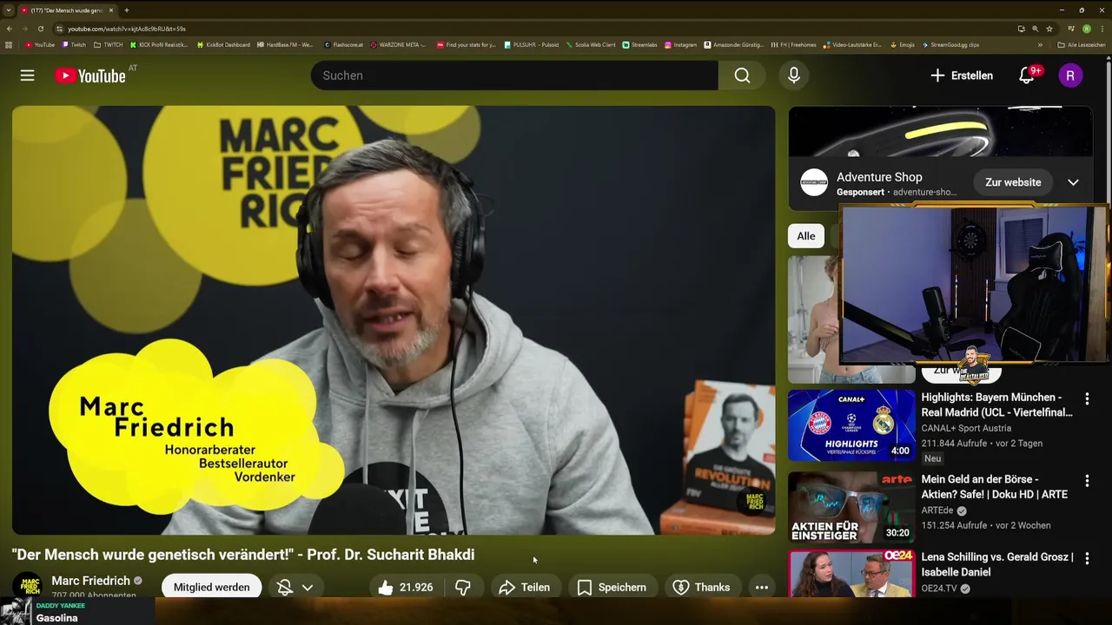Open the TWITCH bookmarks folder
This screenshot has height=625, width=1112.
tap(108, 44)
